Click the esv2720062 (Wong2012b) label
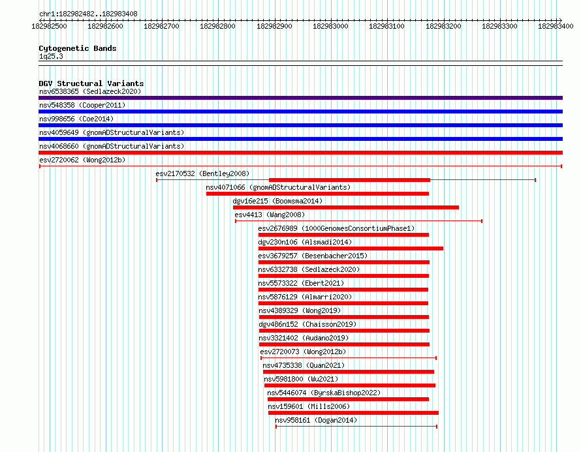This screenshot has height=452, width=581. click(x=82, y=160)
